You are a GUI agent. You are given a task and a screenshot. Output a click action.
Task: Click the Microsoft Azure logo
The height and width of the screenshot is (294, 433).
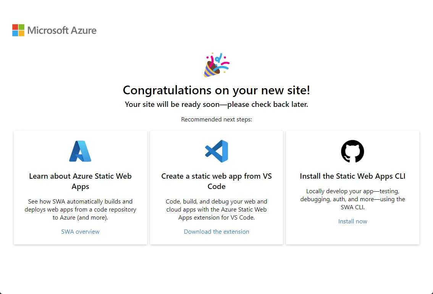pos(54,31)
